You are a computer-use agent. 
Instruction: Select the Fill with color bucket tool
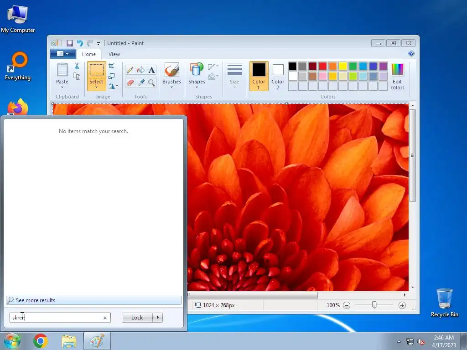140,70
